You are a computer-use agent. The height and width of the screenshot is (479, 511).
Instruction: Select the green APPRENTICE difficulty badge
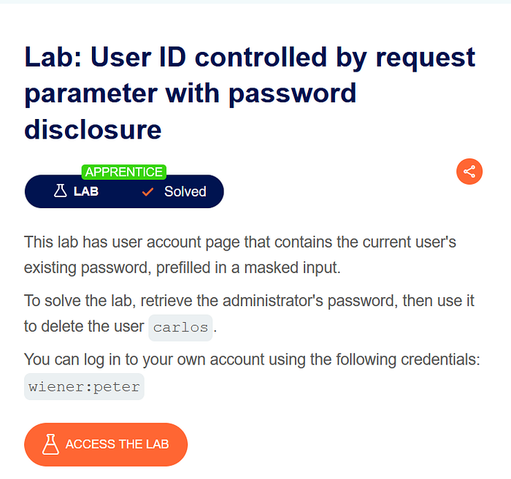click(124, 172)
